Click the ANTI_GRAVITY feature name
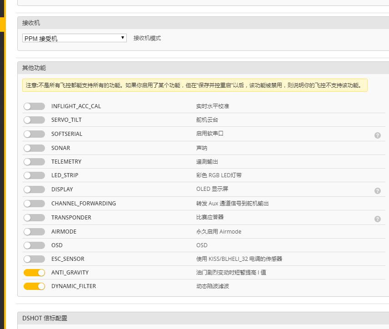The image size is (389, 329). [70, 273]
